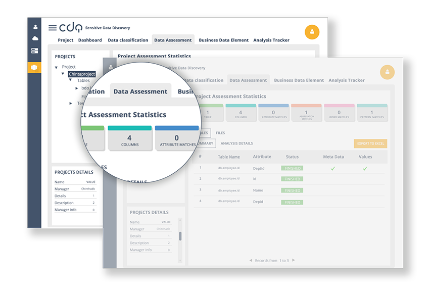Select Chintaproject in the projects tree
This screenshot has width=431, height=293.
pyautogui.click(x=82, y=74)
